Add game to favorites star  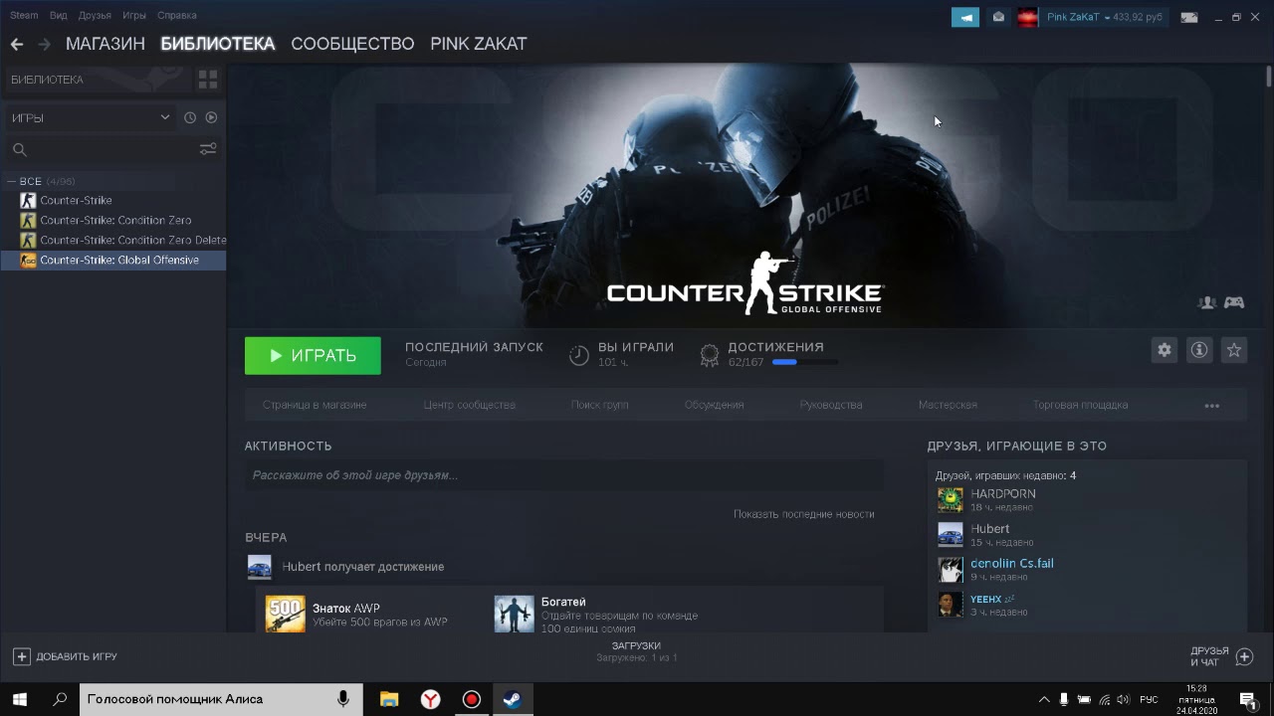pyautogui.click(x=1234, y=350)
